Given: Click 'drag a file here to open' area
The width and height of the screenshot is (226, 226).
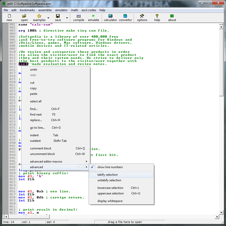Looking at the screenshot, I should pyautogui.click(x=130, y=222).
